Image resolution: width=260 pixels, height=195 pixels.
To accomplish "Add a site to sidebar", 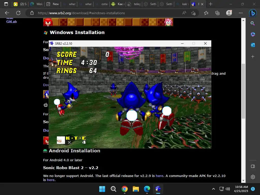I will 253,57.
